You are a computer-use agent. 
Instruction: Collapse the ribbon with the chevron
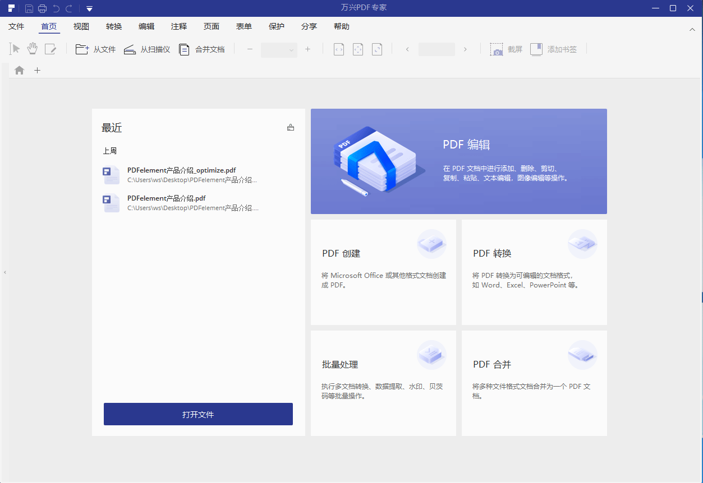point(692,29)
